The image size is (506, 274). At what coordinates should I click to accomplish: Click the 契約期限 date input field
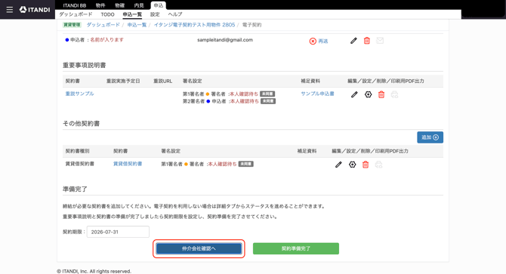118,232
